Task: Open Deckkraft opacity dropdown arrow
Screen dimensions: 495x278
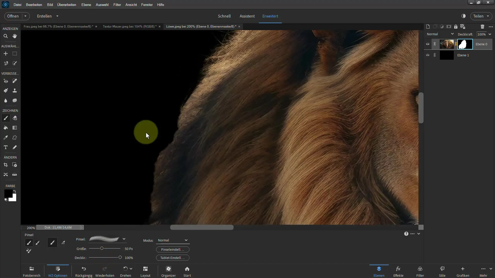Action: [490, 34]
